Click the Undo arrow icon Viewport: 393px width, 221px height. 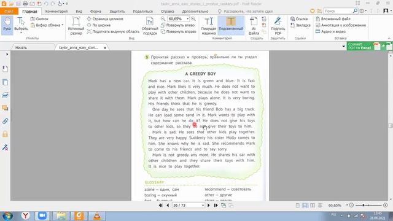point(46,4)
